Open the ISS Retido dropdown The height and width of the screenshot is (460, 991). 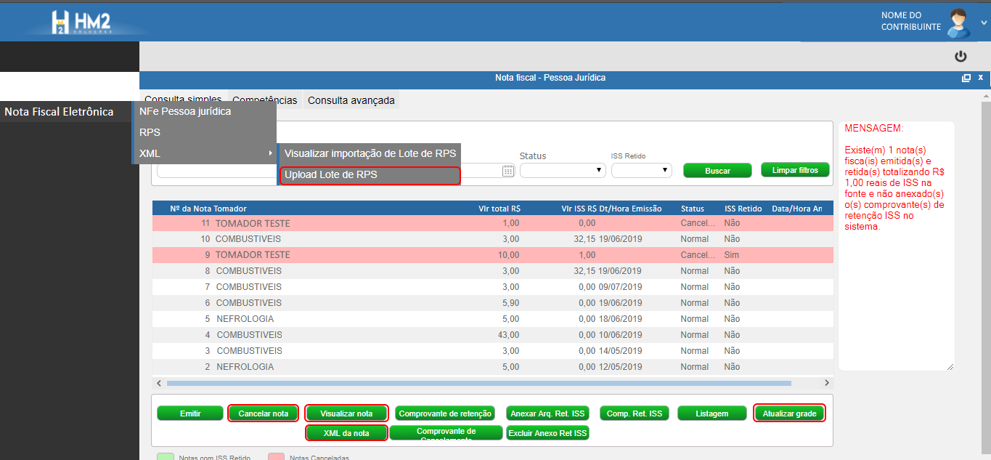coord(641,171)
